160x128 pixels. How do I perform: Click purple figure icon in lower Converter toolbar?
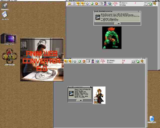pyautogui.click(x=93, y=61)
